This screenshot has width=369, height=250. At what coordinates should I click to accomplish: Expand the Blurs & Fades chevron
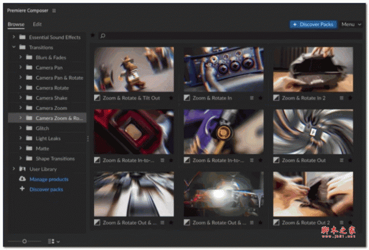click(x=20, y=57)
